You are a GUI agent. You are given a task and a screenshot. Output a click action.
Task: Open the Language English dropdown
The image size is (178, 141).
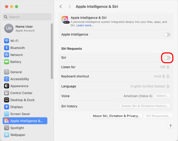pyautogui.click(x=150, y=86)
